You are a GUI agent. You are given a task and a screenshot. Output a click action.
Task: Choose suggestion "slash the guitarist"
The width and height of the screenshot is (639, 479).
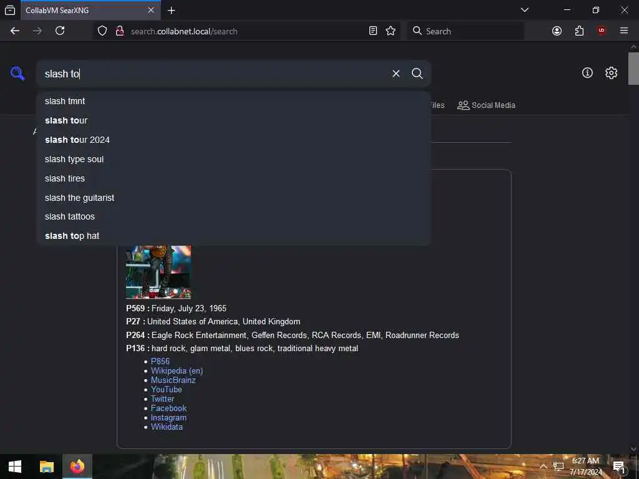pos(233,198)
